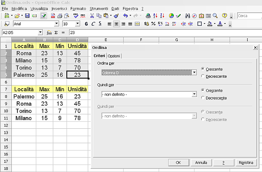This screenshot has width=262, height=172.
Task: Click the ? help button in dialog
Action: click(224, 162)
